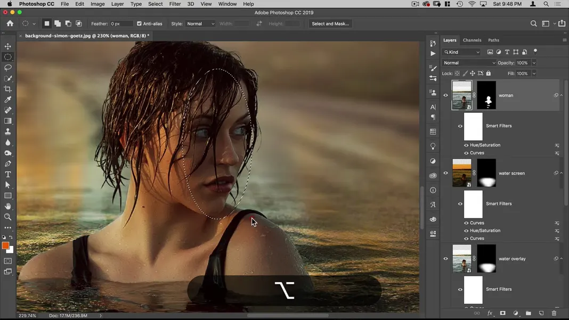Hide the water overlay layer
The height and width of the screenshot is (320, 569).
pyautogui.click(x=445, y=259)
